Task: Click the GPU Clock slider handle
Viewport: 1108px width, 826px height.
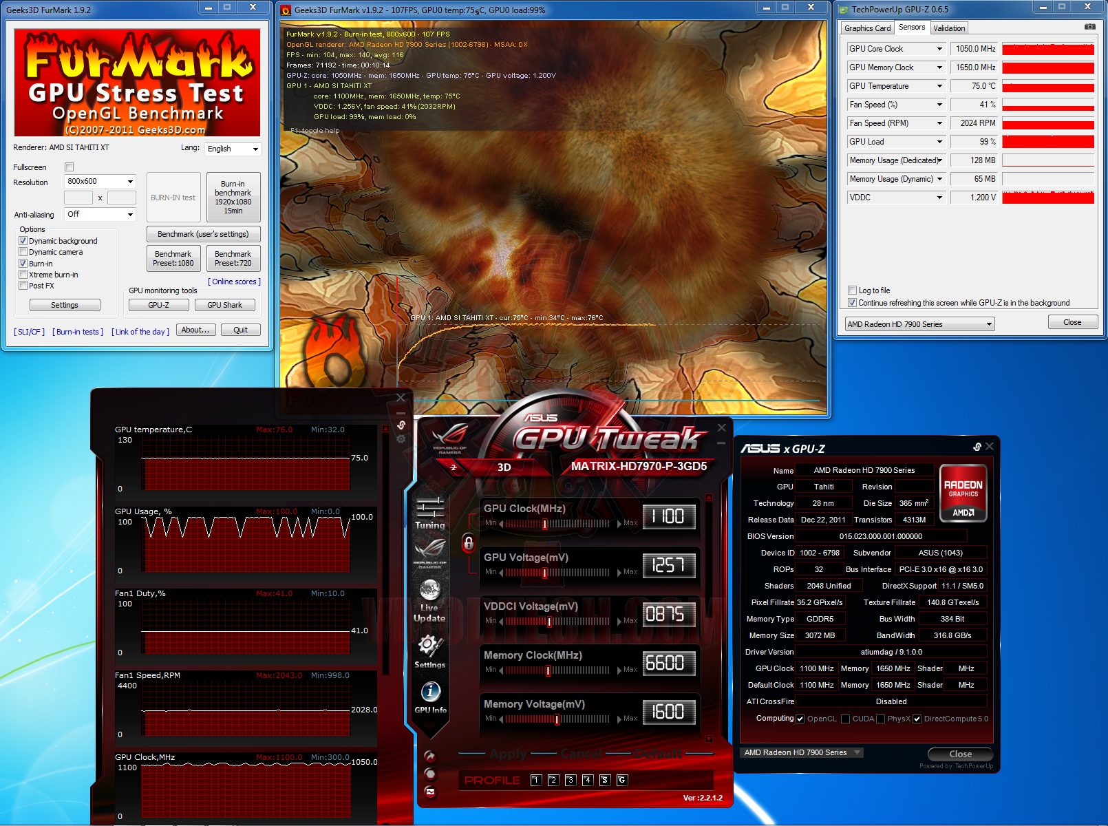Action: coord(545,524)
